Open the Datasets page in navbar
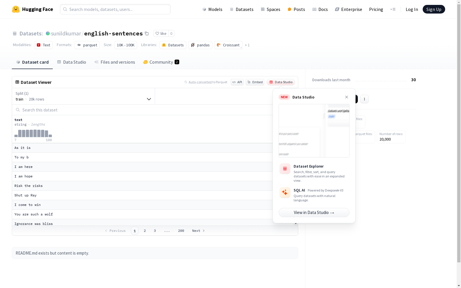 tap(241, 9)
